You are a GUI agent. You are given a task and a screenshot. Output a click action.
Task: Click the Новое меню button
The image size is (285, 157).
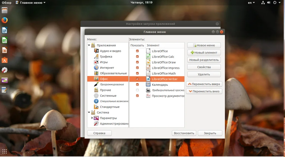[204, 45]
